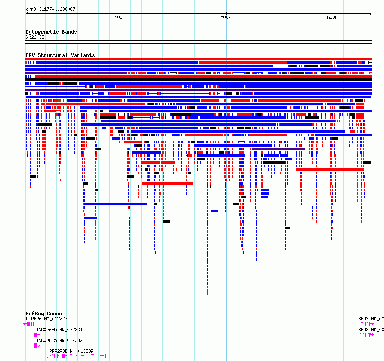The height and width of the screenshot is (361, 384).
Task: Click the PPP2R3B|NM_013239 gene label
Action: tap(71, 351)
